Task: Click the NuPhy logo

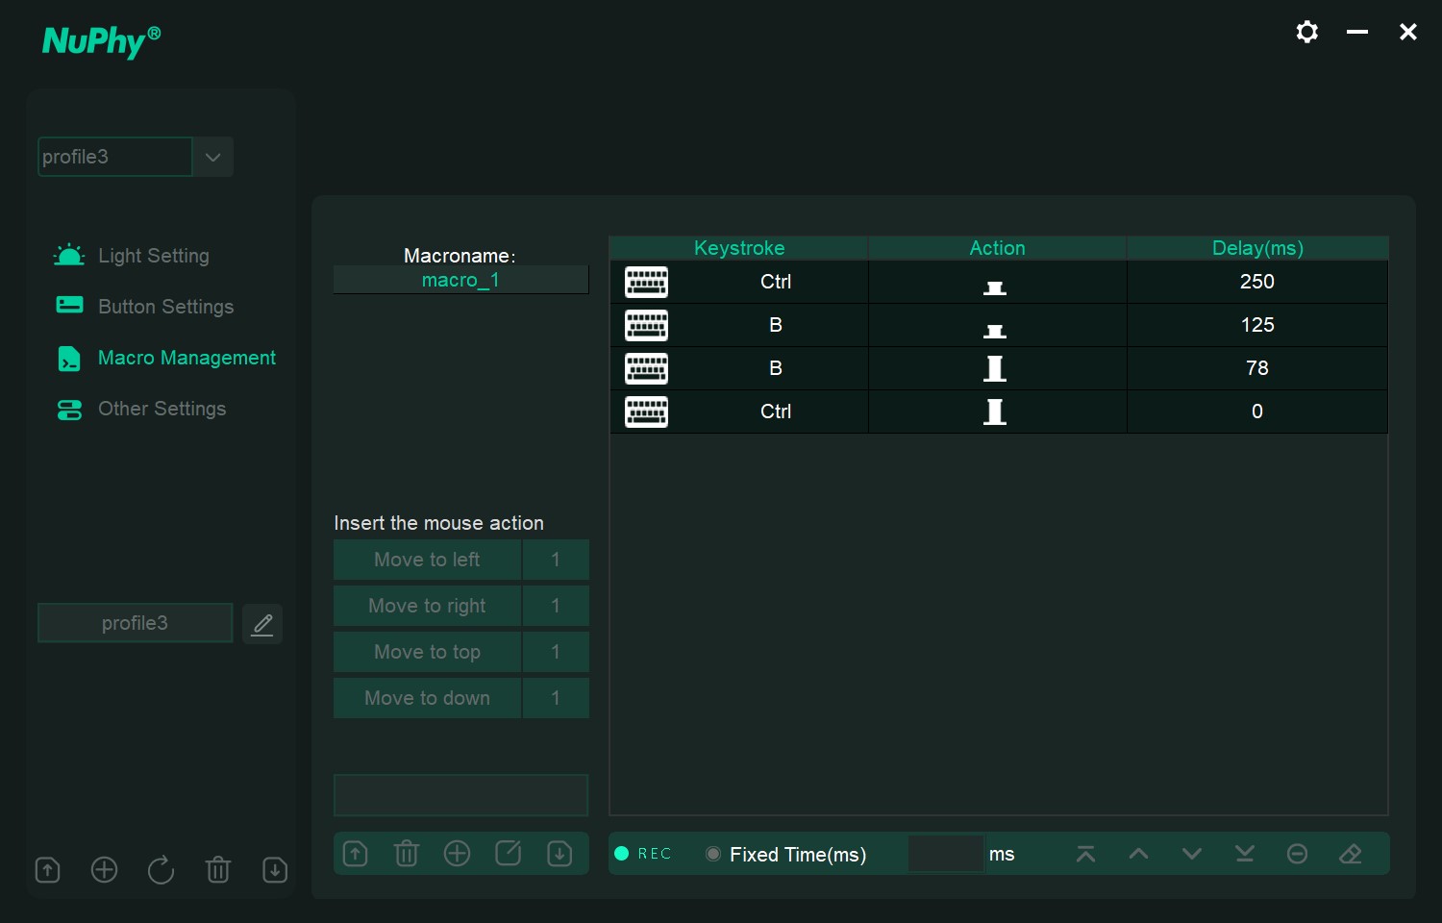Action: [x=102, y=41]
